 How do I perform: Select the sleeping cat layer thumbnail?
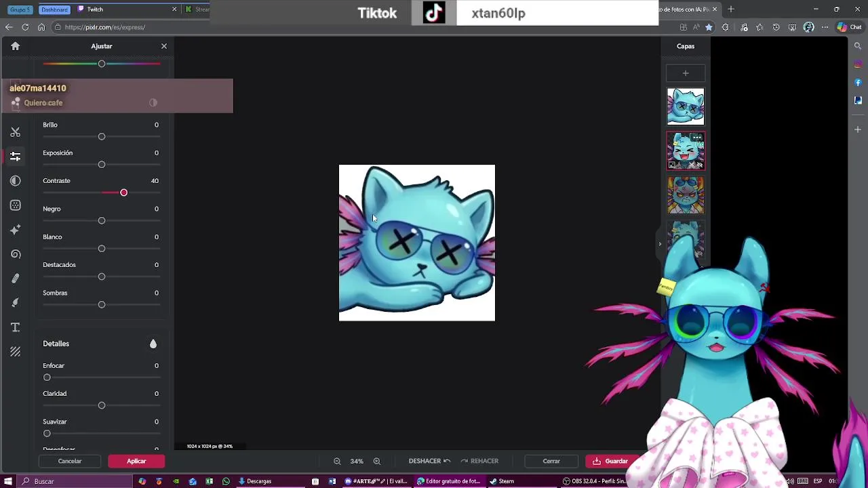point(686,106)
